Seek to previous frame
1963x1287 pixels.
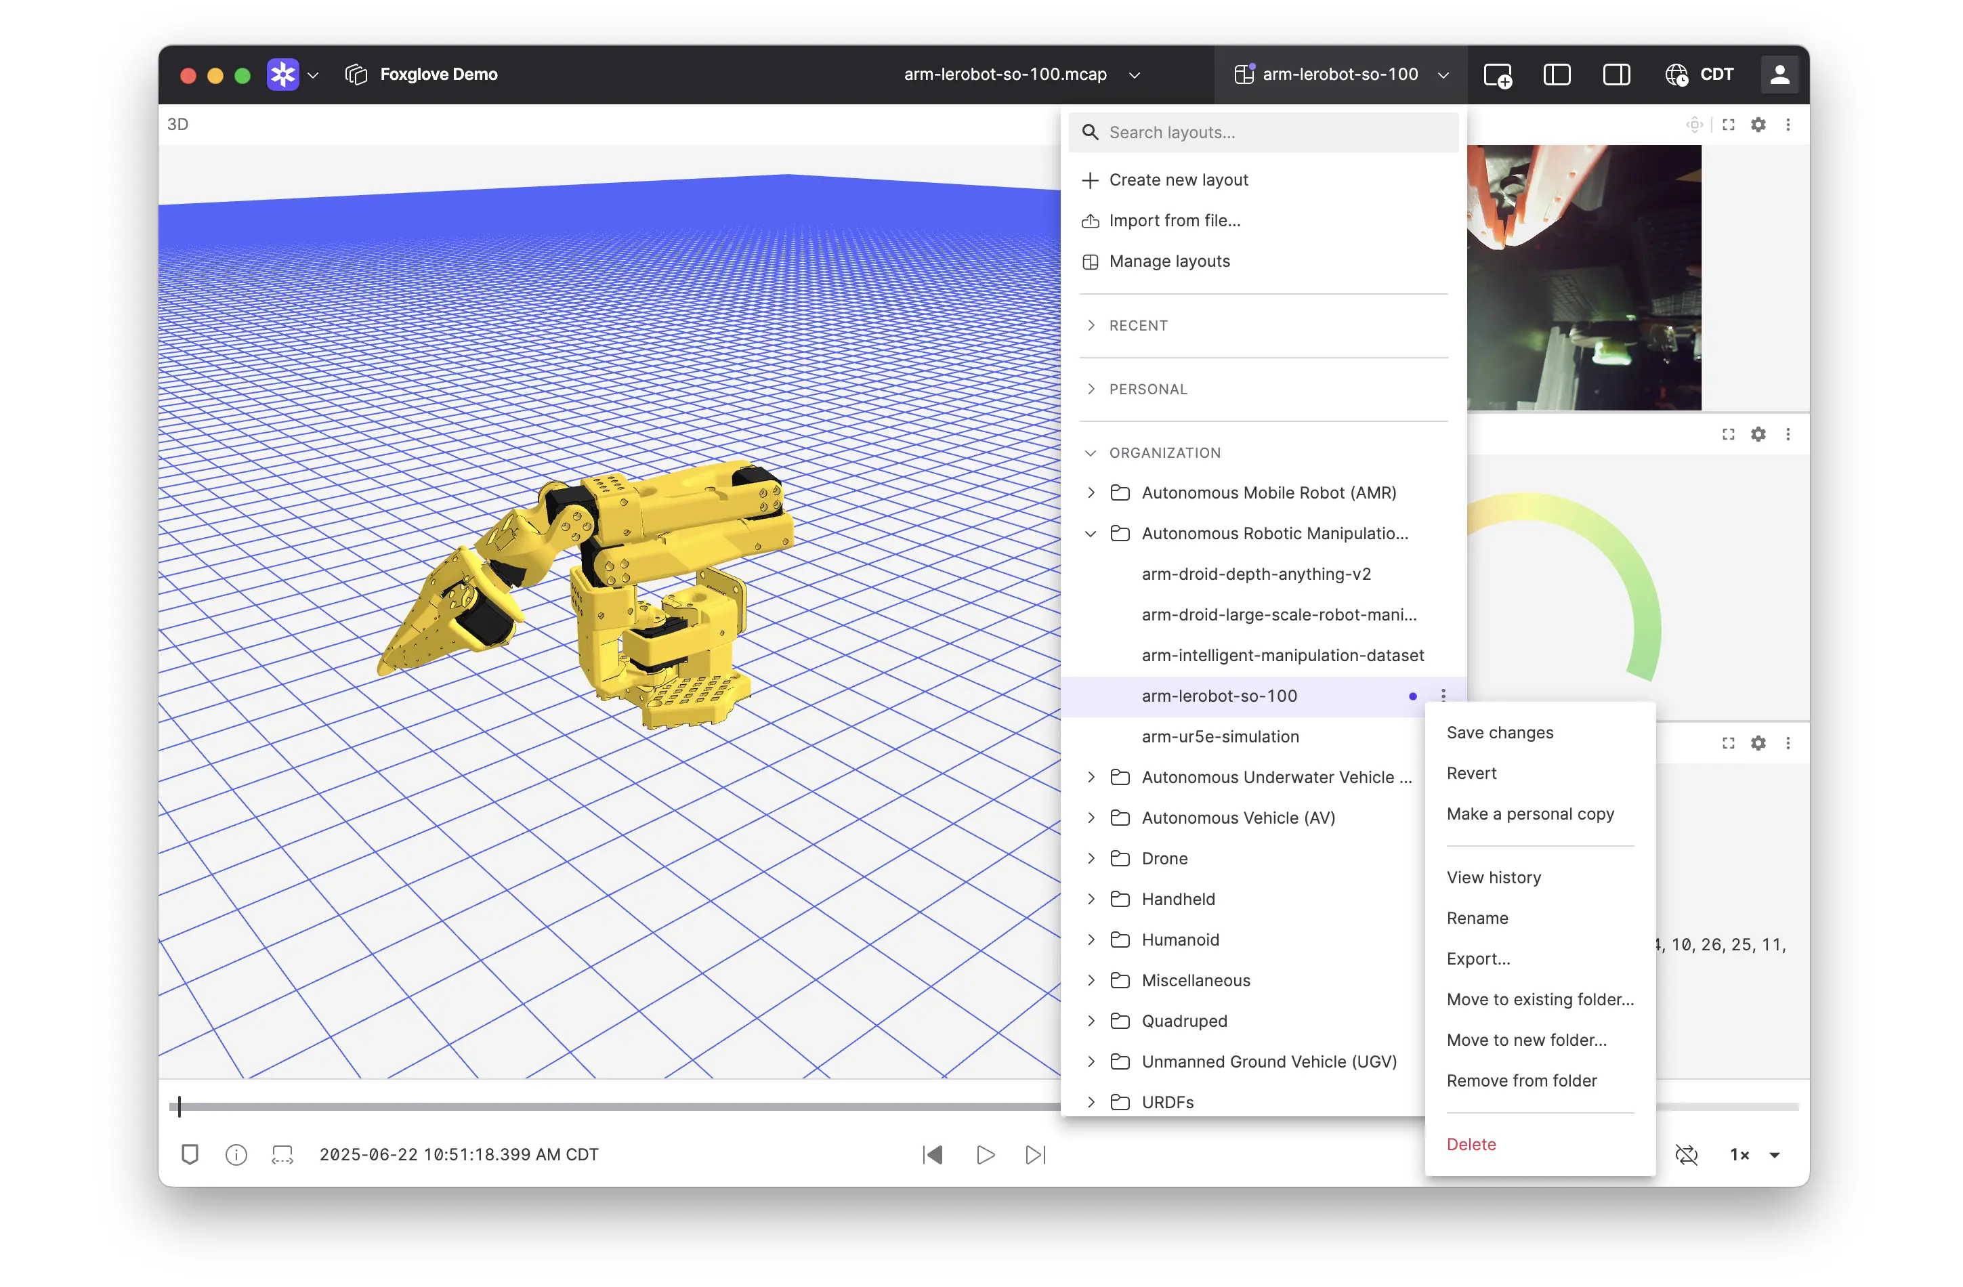click(933, 1154)
